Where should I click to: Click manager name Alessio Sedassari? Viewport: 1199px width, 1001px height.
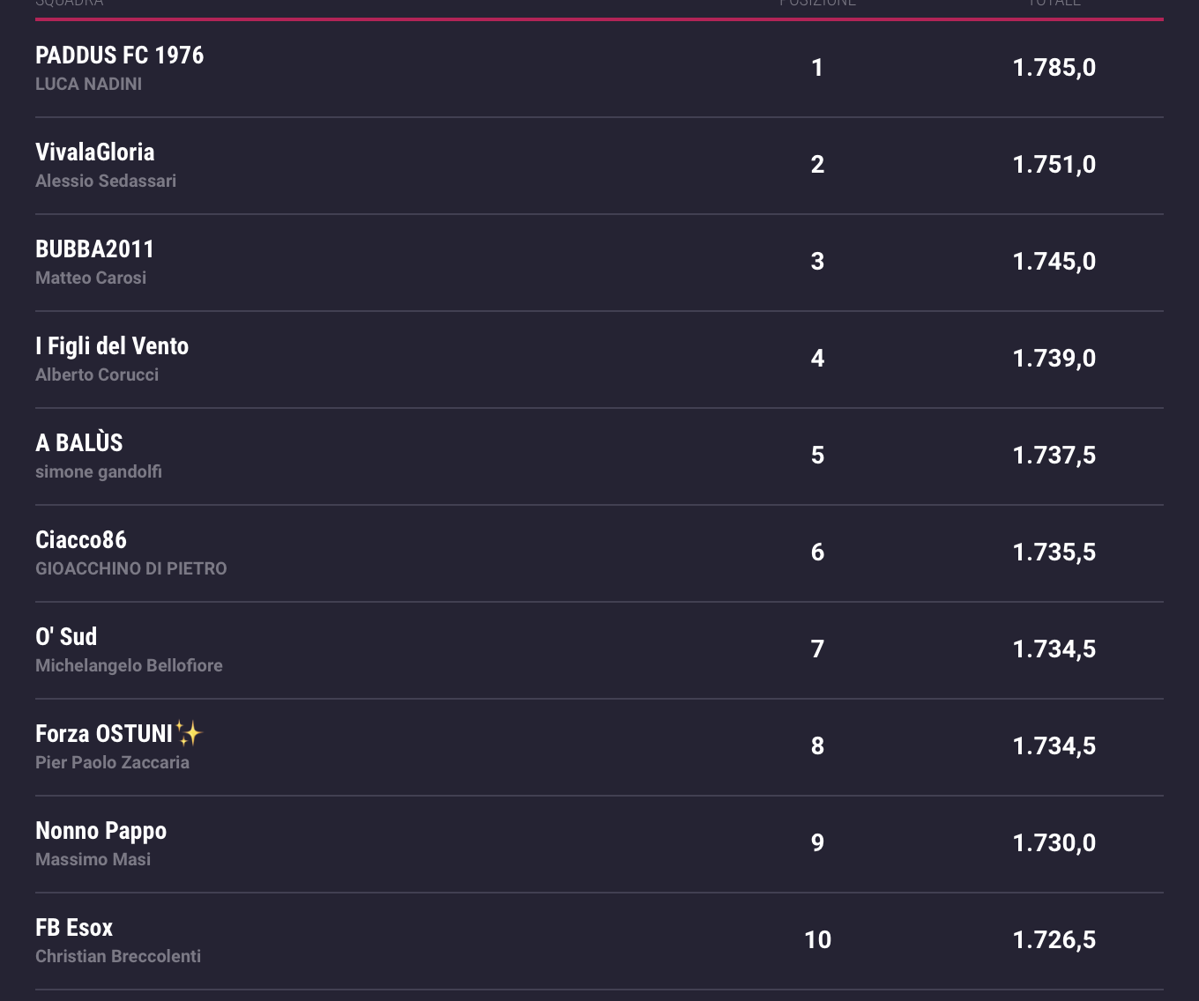coord(106,182)
